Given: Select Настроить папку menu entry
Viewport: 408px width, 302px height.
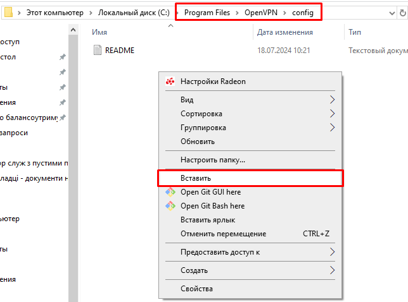Looking at the screenshot, I should [x=213, y=160].
